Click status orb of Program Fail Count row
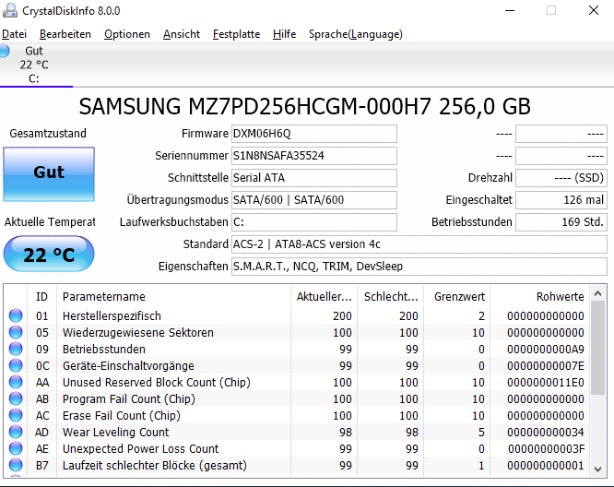 coord(16,398)
